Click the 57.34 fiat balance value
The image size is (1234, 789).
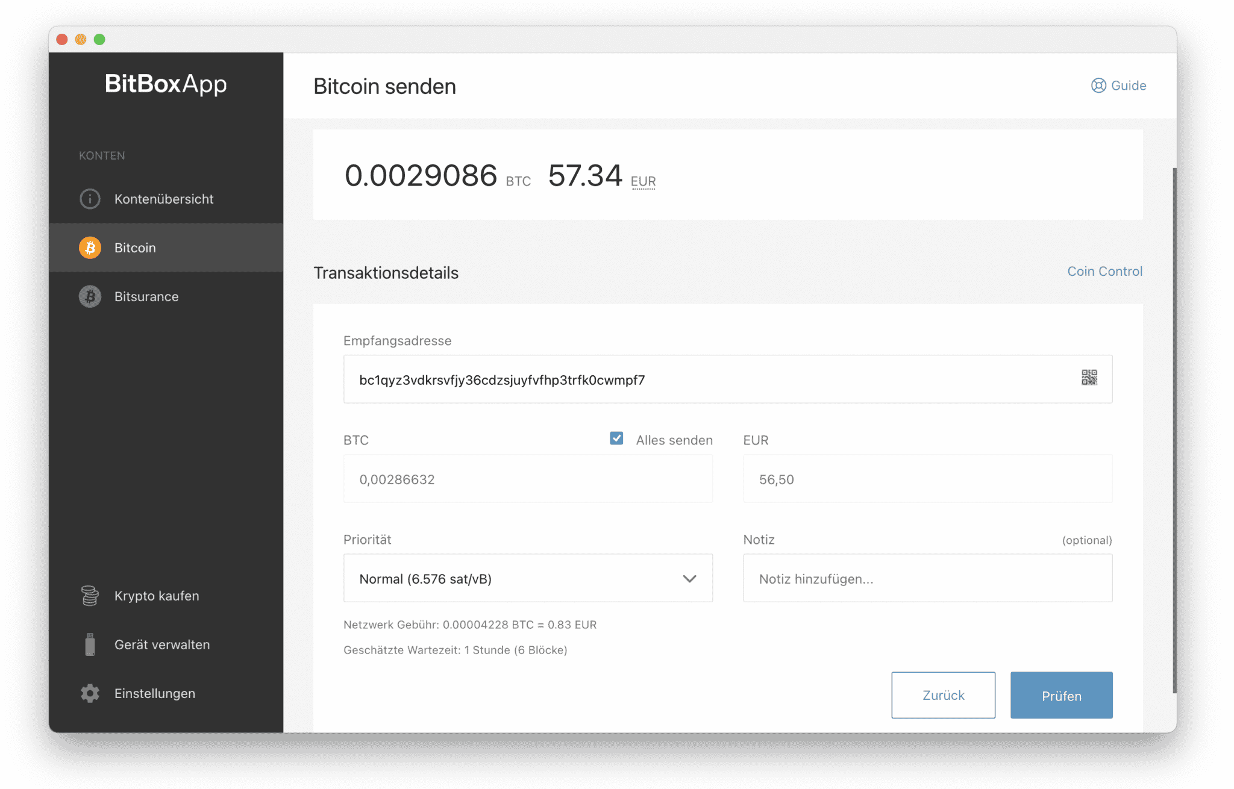pyautogui.click(x=585, y=176)
